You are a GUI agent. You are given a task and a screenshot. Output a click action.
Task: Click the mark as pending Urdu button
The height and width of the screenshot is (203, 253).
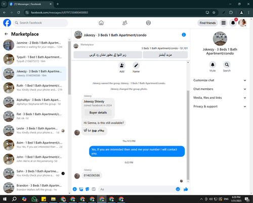[108, 55]
